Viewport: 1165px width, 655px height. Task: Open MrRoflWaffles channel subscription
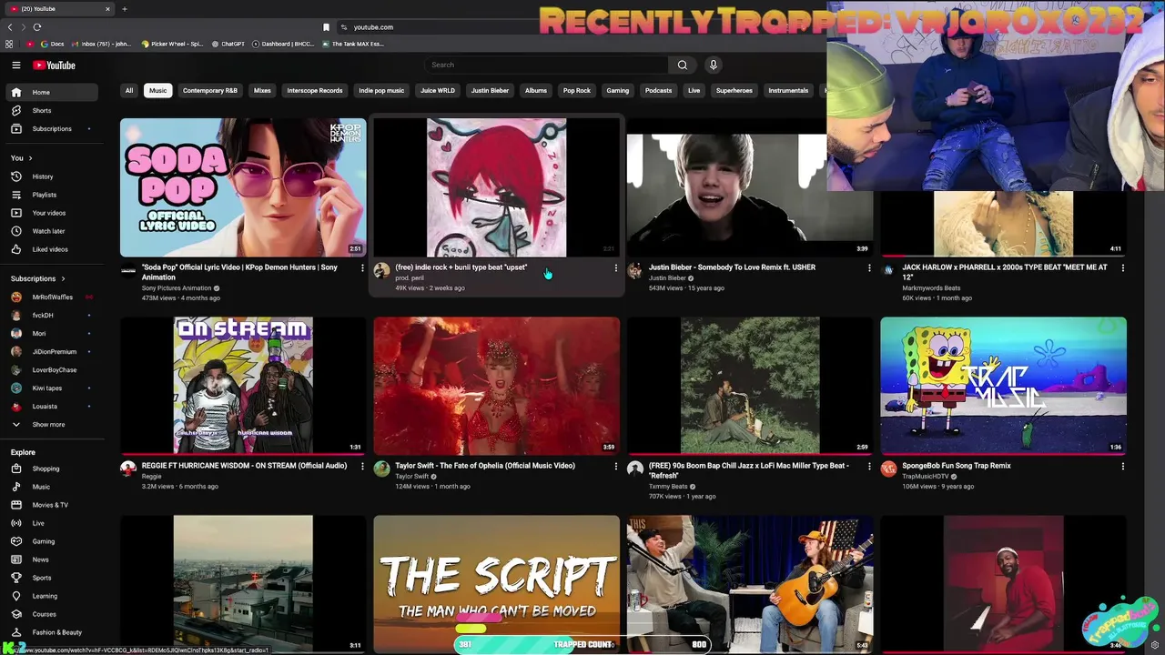[x=51, y=297]
